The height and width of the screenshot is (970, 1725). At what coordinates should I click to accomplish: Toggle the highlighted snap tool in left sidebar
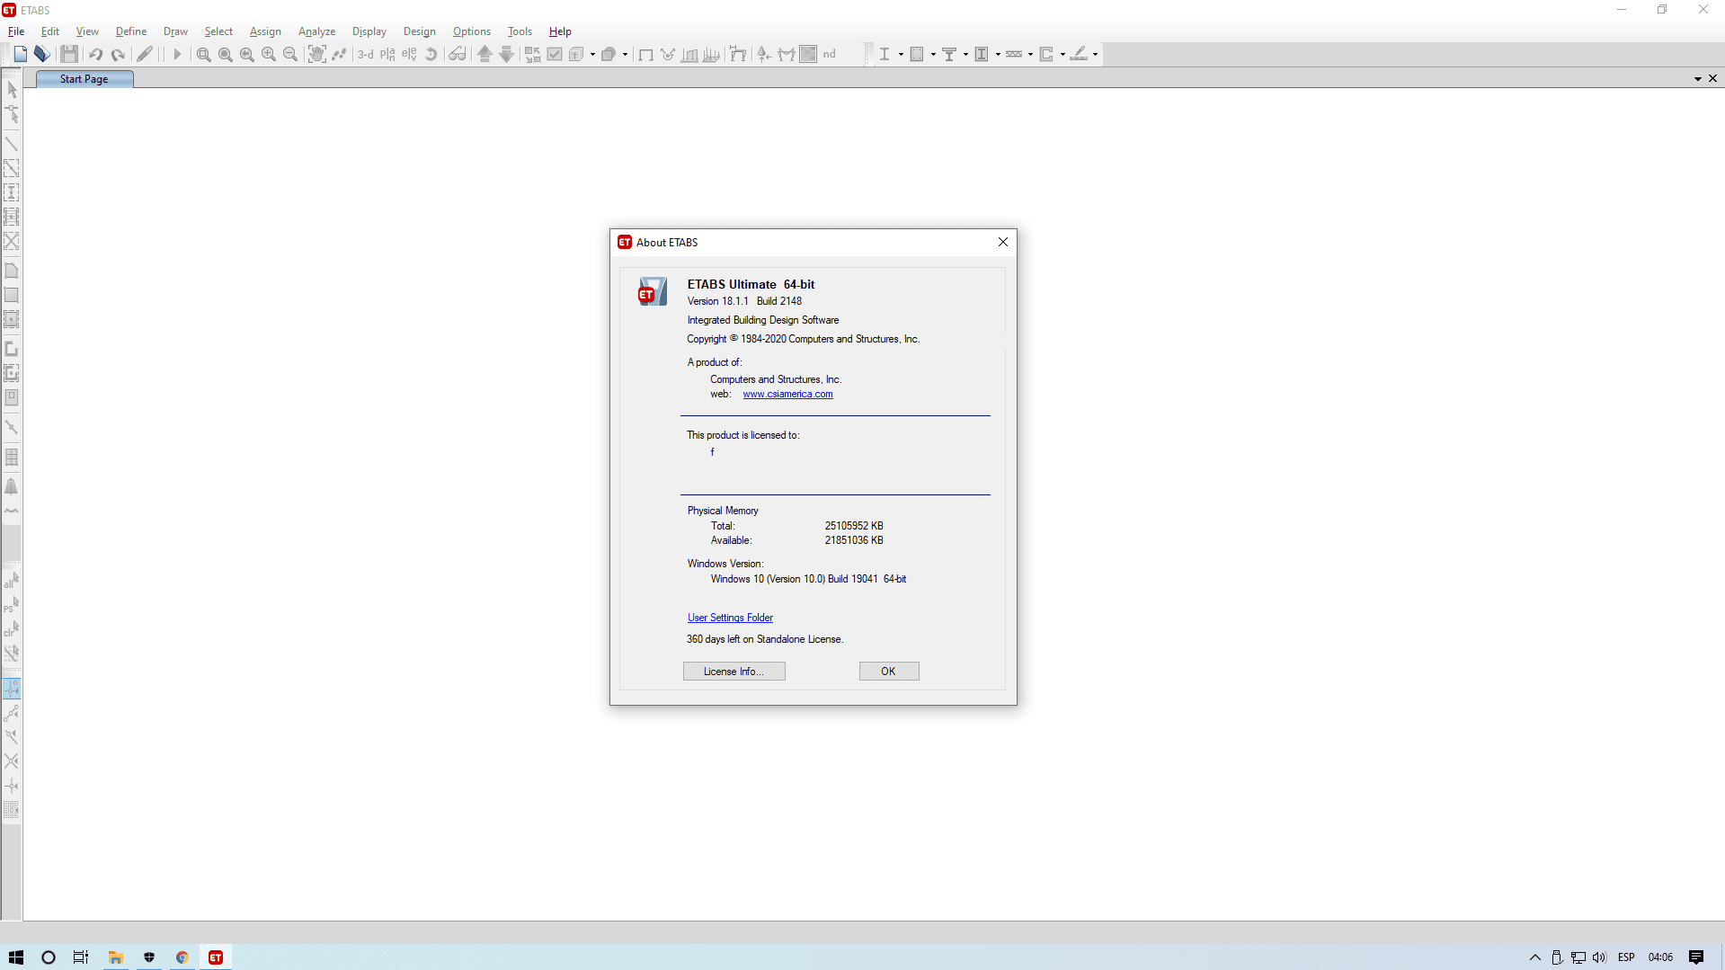pyautogui.click(x=12, y=689)
